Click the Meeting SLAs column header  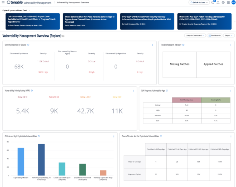click(216, 100)
